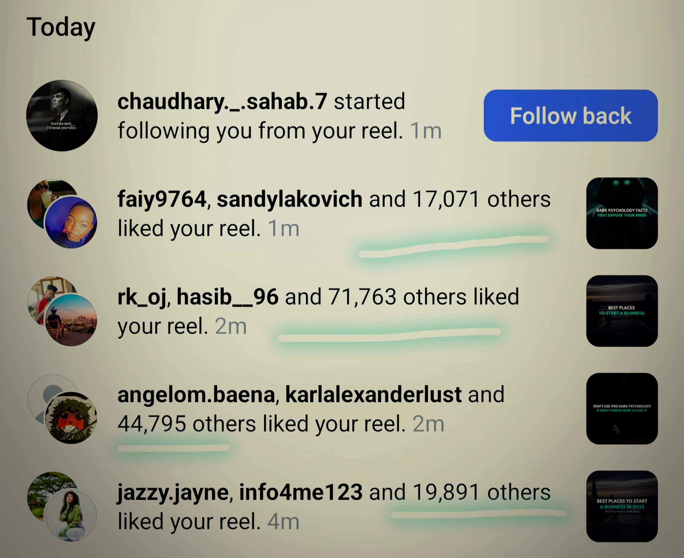Open rk_oj username link
This screenshot has height=558, width=684.
[142, 297]
